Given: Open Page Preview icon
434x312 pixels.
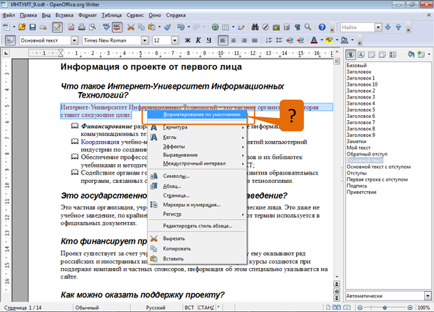Looking at the screenshot, I should click(x=92, y=27).
